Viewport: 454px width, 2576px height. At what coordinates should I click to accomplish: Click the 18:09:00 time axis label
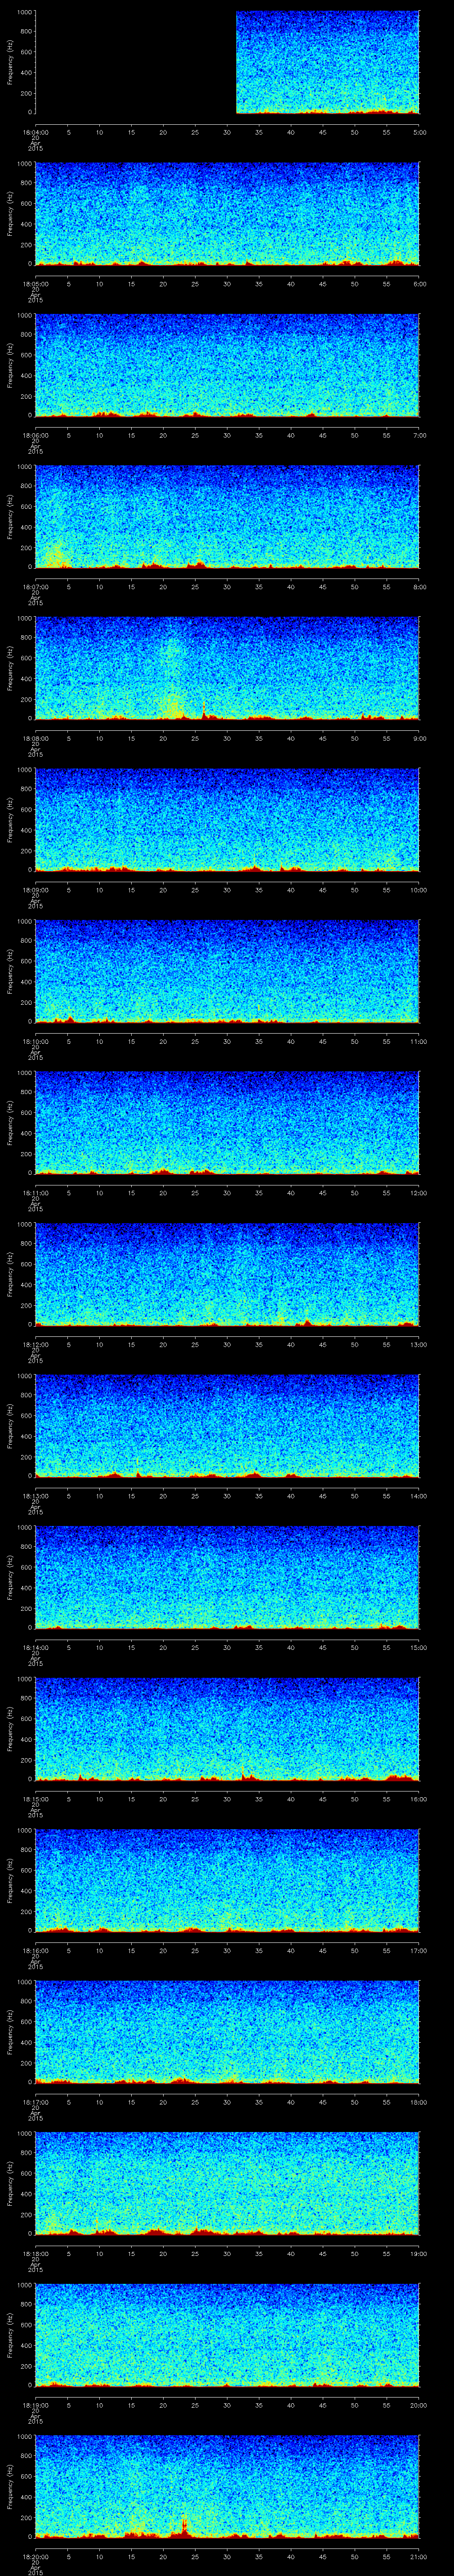click(35, 890)
